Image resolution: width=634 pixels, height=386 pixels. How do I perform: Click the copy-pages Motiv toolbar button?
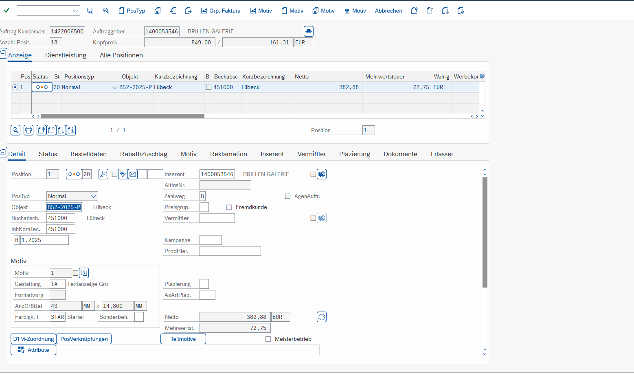tap(324, 11)
